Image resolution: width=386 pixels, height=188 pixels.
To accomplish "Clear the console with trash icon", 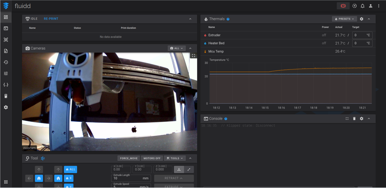I will 354,119.
